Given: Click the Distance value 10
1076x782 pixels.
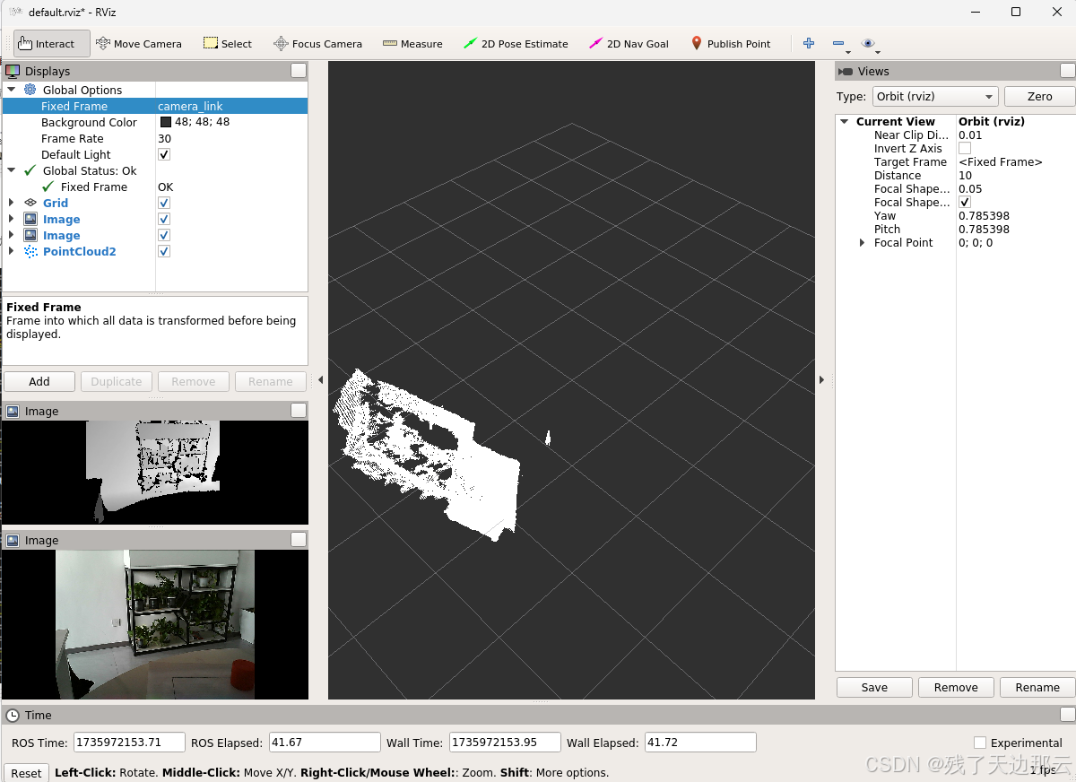Looking at the screenshot, I should pos(965,175).
